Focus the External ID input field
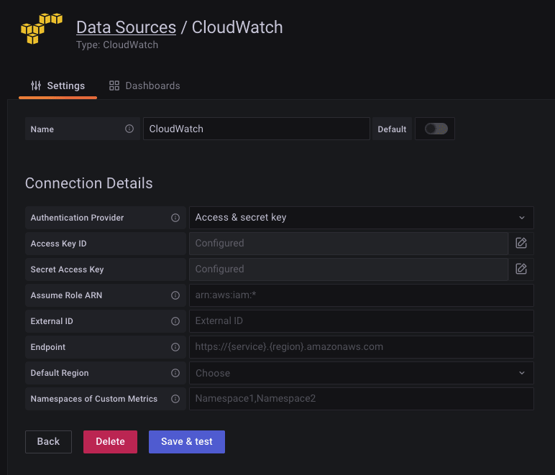 click(362, 321)
